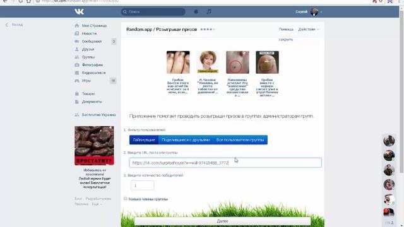This screenshot has width=404, height=227.
Task: Open third friend avatar in chat sidebar
Action: pos(389,170)
